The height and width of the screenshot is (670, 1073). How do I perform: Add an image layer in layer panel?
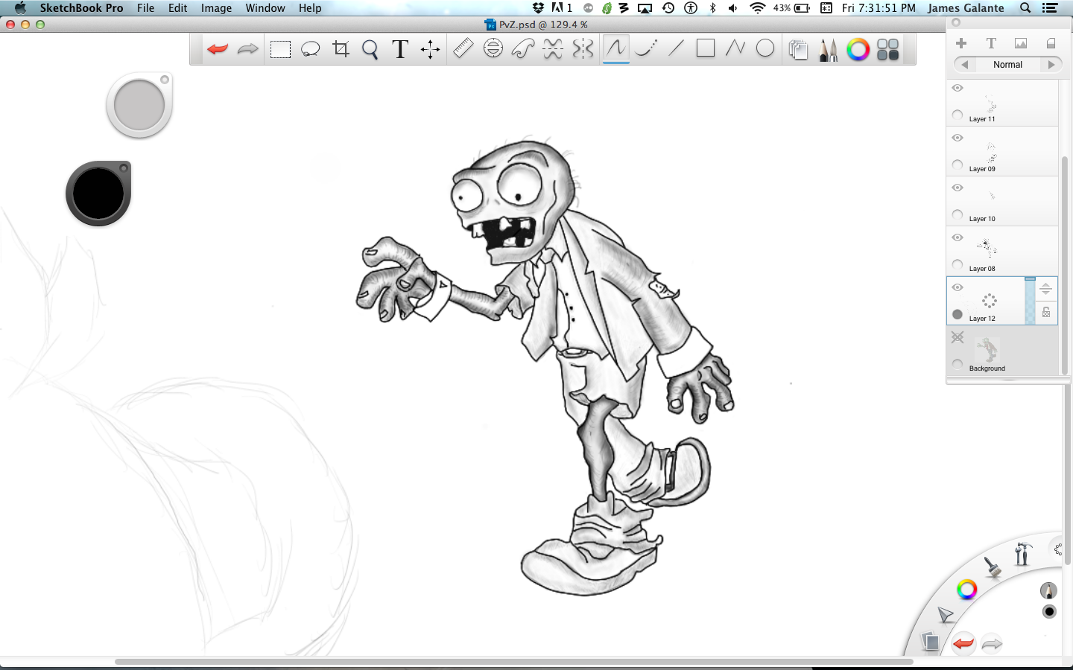click(1021, 43)
